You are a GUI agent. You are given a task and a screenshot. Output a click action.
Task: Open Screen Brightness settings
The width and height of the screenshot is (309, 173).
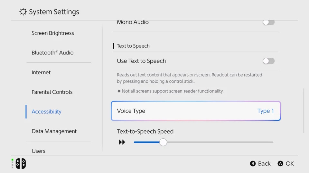pos(53,33)
